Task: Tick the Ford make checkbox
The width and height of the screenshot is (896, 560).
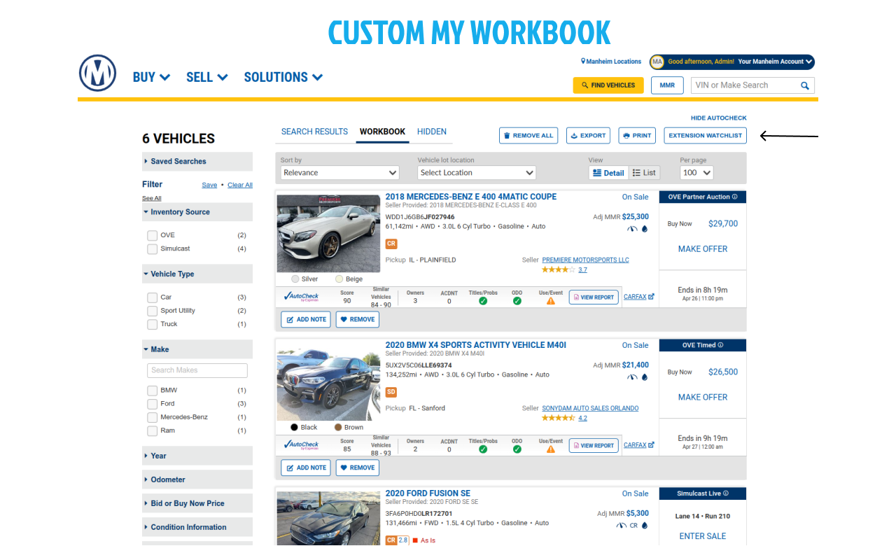Action: click(152, 404)
